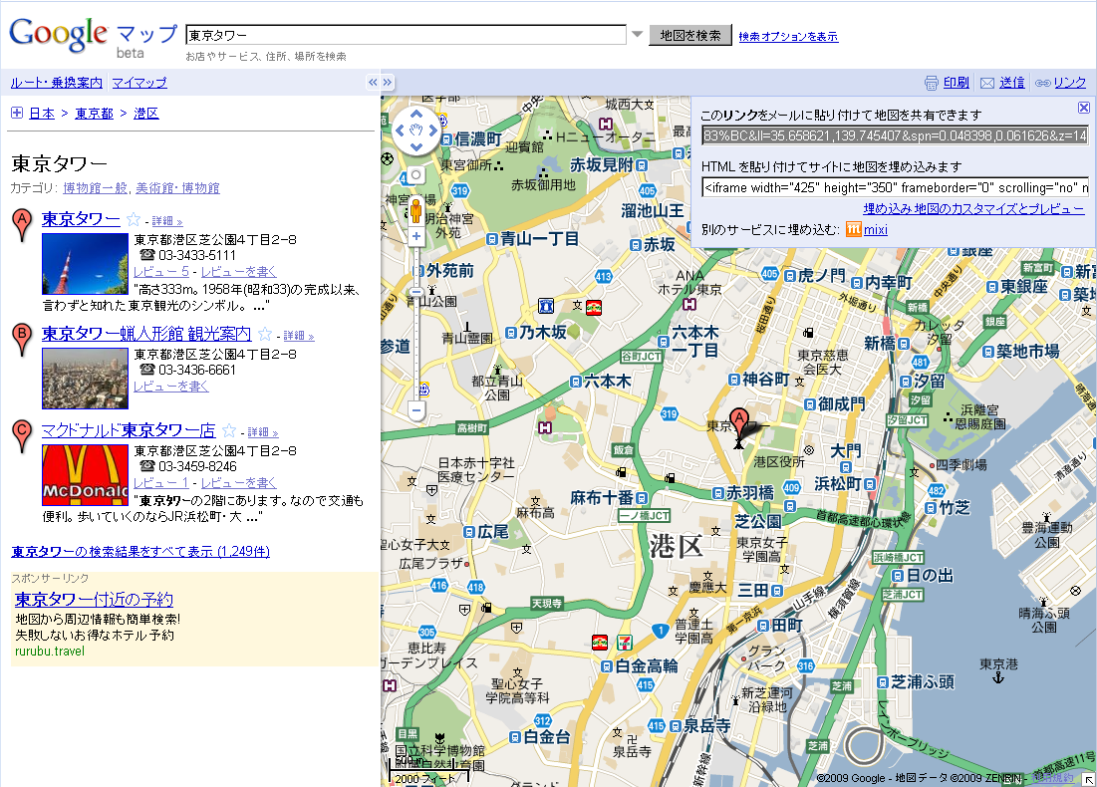Star the 東京タワー result
This screenshot has width=1097, height=787.
click(x=133, y=219)
